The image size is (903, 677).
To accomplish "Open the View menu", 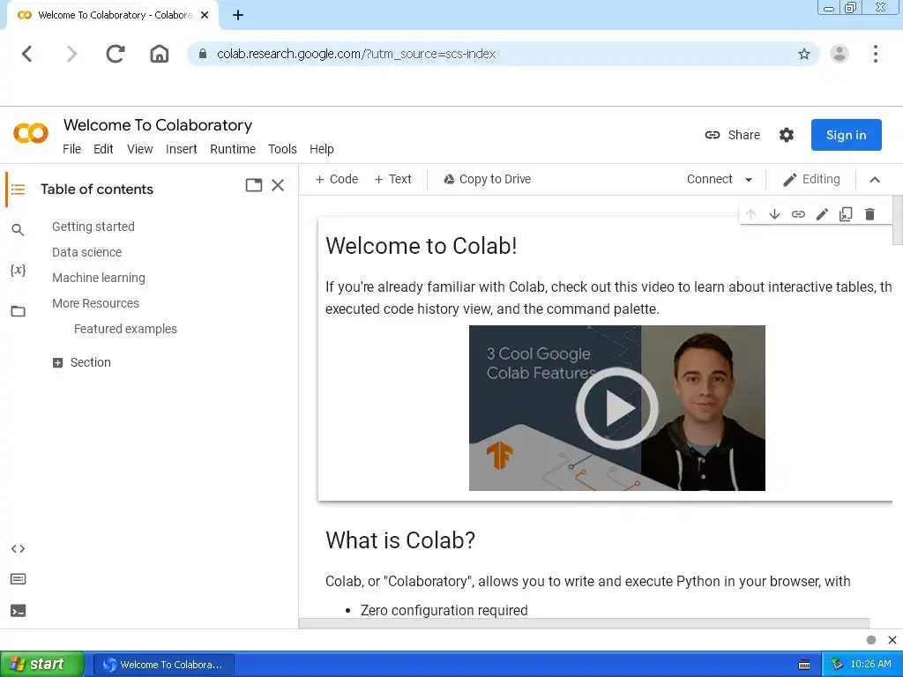I will [140, 149].
